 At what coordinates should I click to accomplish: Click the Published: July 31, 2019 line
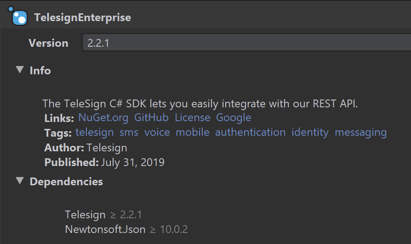pos(104,162)
